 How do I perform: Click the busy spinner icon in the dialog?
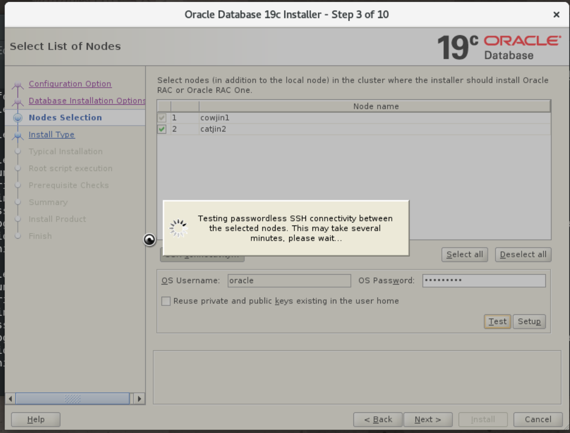(179, 228)
